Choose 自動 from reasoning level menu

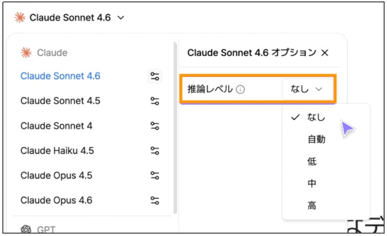pos(316,139)
